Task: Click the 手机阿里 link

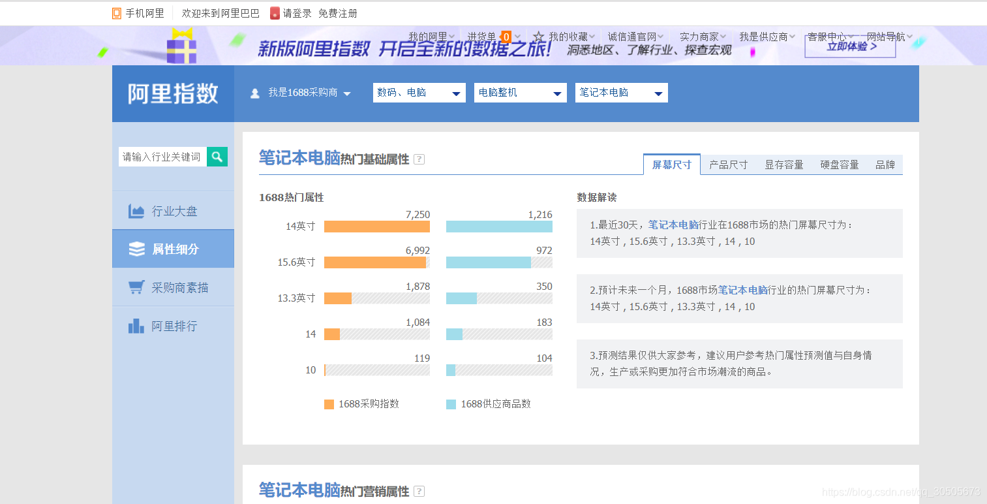Action: point(145,13)
